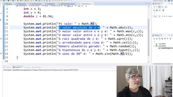This screenshot has height=97, width=173.
Task: Open the New Task dropdown arrow
Action: 156,7
